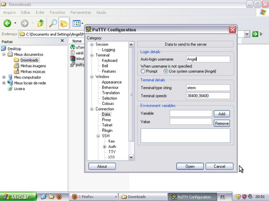Open the Search magnifier tool
Image resolution: width=269 pixels, height=201 pixels.
(53, 23)
